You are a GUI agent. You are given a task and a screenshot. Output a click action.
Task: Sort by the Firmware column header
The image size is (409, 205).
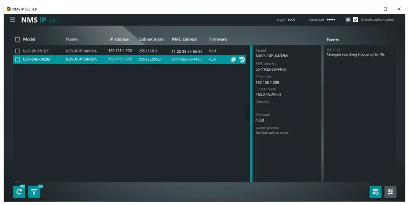tap(218, 39)
